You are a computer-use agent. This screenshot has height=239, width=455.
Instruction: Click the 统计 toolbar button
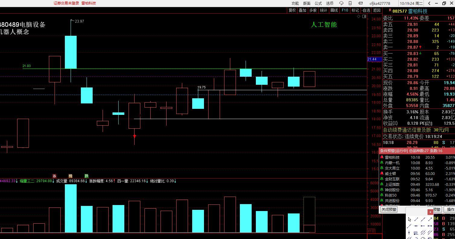323,10
